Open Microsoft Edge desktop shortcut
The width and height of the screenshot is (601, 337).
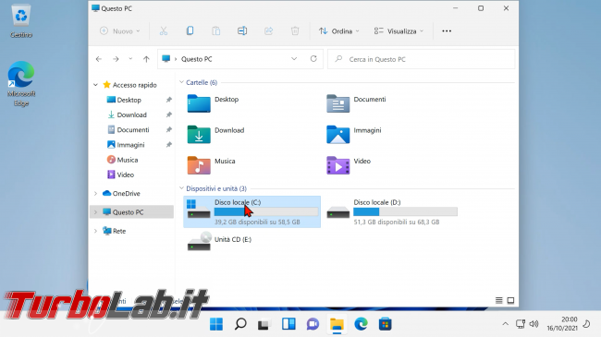pos(21,83)
